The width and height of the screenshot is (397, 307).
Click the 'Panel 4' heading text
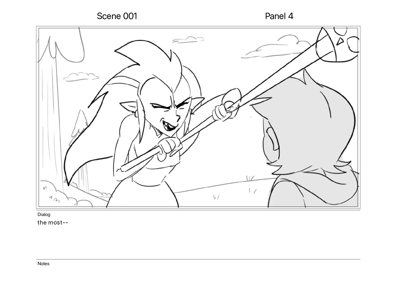(x=279, y=16)
